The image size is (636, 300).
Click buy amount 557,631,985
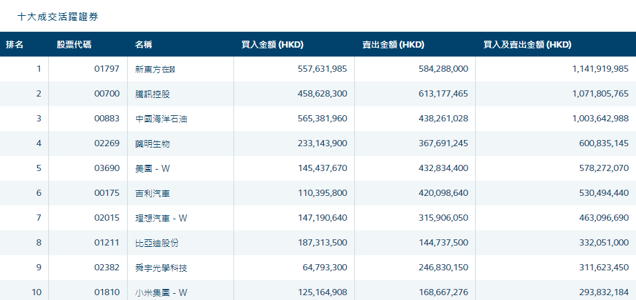point(322,69)
